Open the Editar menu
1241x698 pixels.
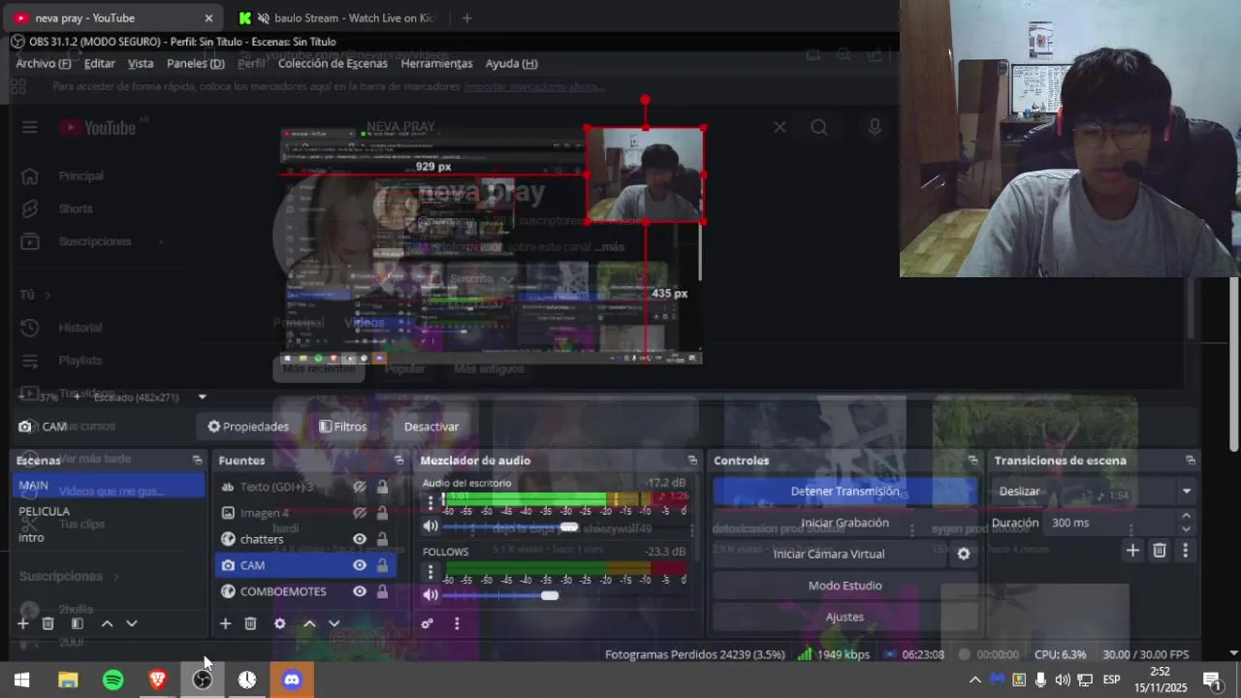[x=100, y=63]
